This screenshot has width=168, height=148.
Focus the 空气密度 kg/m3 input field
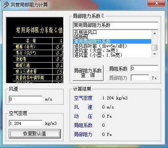tap(26, 123)
